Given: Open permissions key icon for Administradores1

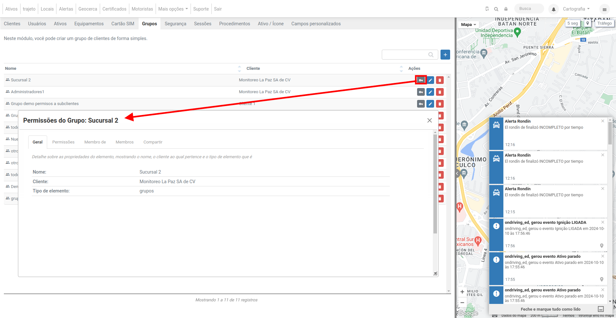Looking at the screenshot, I should (421, 92).
